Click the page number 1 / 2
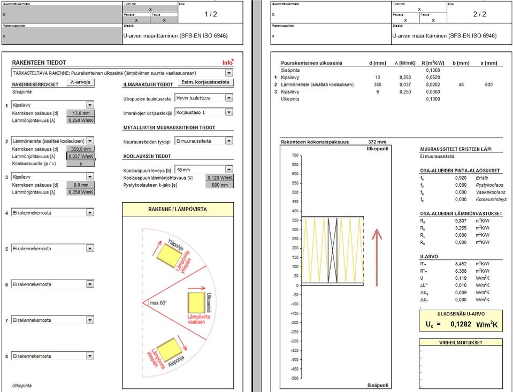The width and height of the screenshot is (513, 392). coord(211,14)
